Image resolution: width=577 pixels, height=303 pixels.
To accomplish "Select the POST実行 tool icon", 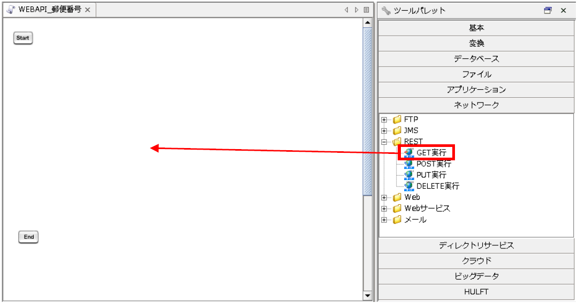I will coord(409,164).
